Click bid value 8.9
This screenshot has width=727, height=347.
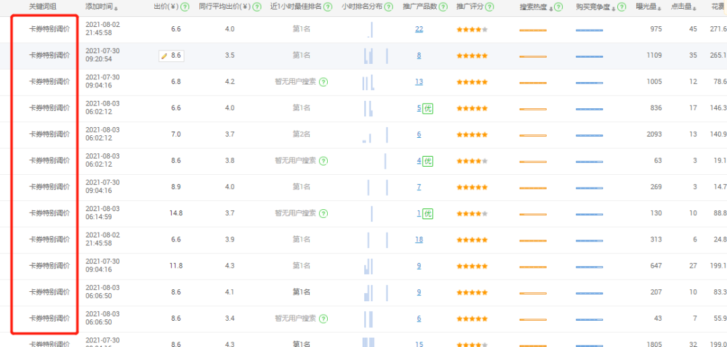point(176,187)
